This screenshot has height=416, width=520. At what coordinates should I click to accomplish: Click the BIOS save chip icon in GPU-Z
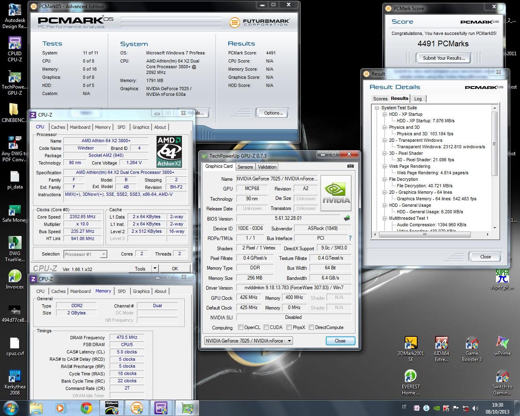pyautogui.click(x=347, y=218)
